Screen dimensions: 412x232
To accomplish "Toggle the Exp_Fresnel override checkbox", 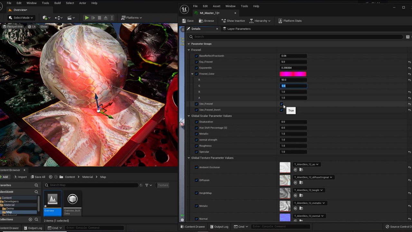I will click(x=196, y=62).
